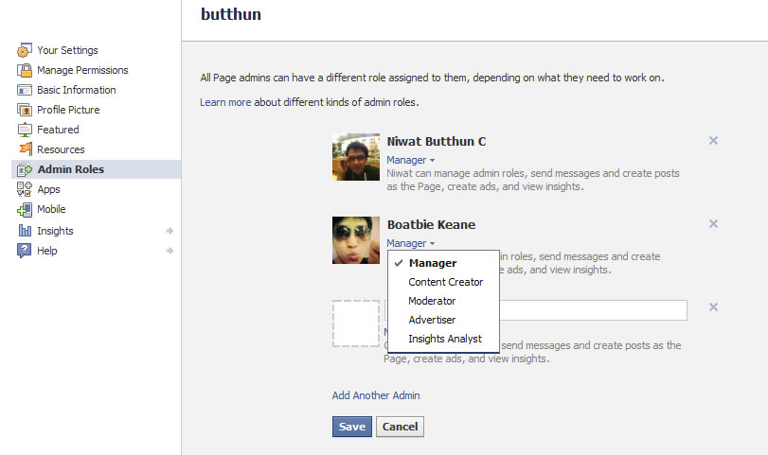Click the Apps icon in sidebar

[25, 190]
